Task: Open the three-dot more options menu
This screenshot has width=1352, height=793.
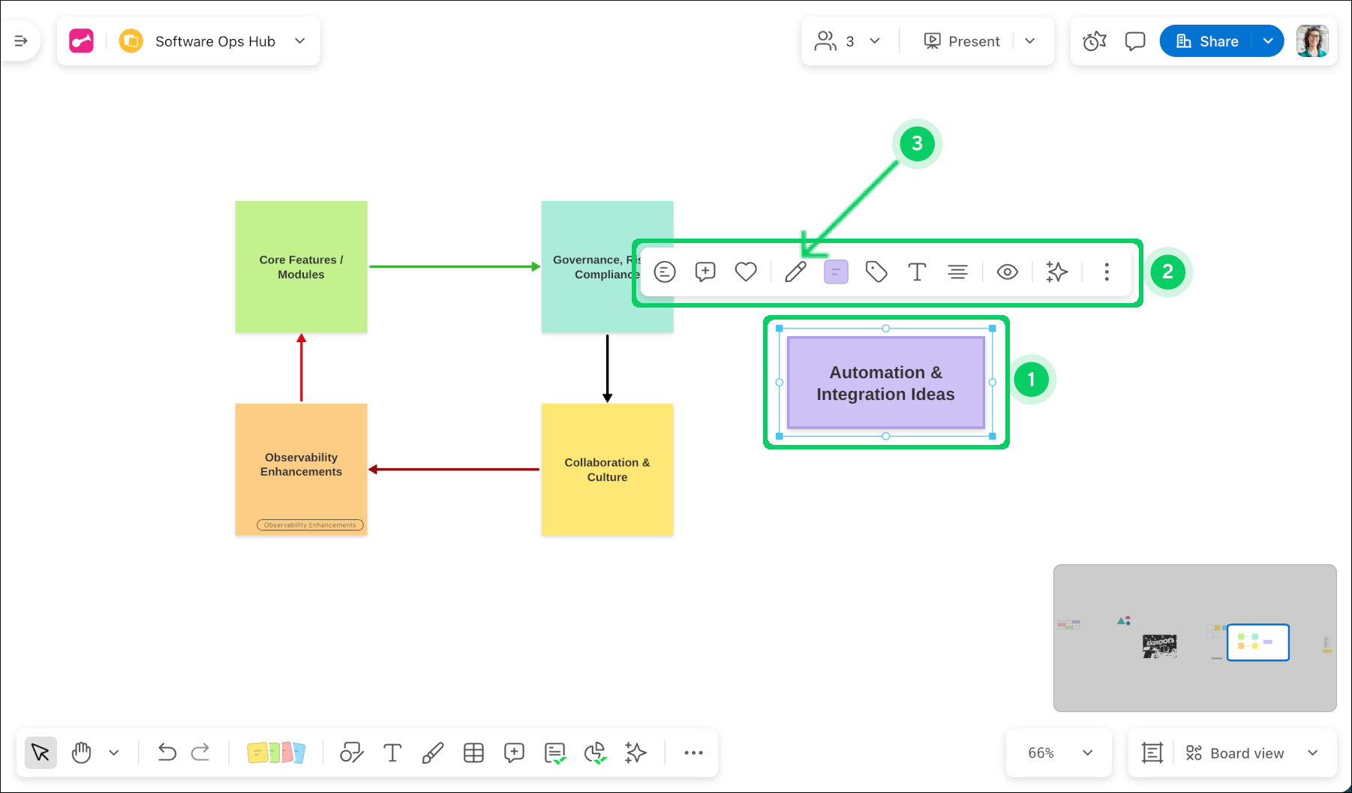Action: coord(1107,272)
